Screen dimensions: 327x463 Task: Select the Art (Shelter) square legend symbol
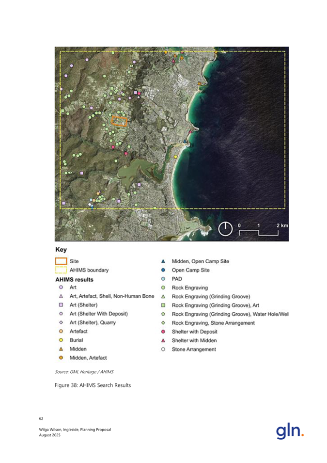click(61, 305)
